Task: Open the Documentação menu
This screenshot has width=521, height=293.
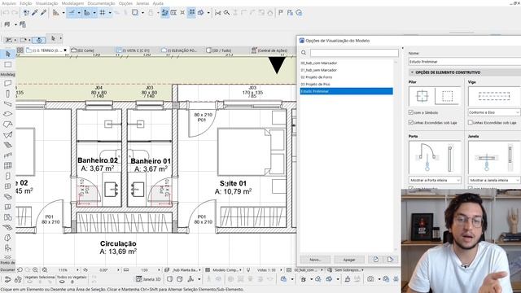Action: (101, 3)
